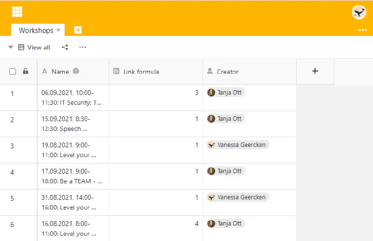Click the help icon beside Name column
The image size is (373, 241).
tap(76, 71)
